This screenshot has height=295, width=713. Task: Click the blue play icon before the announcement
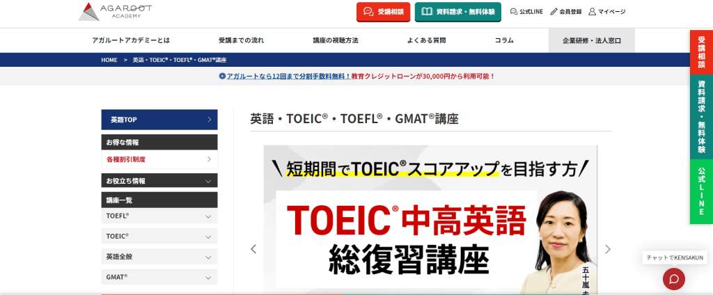pos(222,77)
